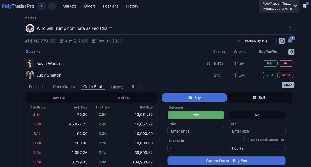Go back with the left chevron button
The height and width of the screenshot is (167, 311).
click(42, 6)
